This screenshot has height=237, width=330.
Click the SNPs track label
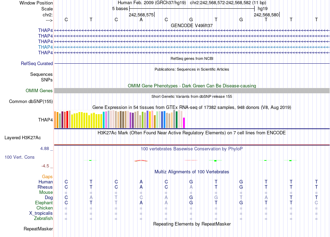tap(47, 80)
